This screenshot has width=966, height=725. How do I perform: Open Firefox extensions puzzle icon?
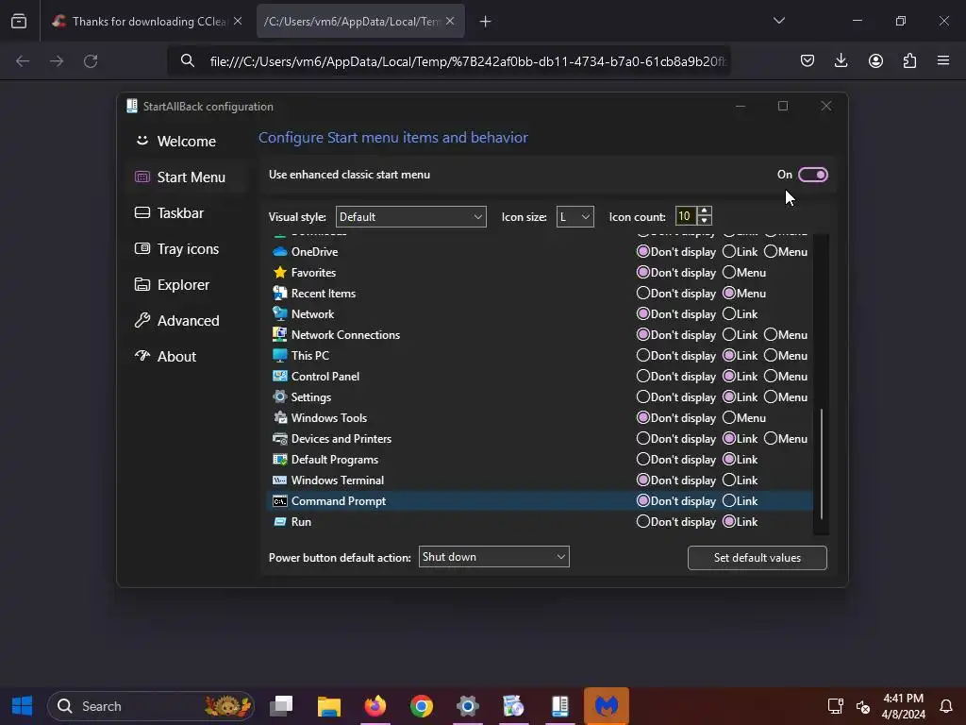click(x=909, y=60)
